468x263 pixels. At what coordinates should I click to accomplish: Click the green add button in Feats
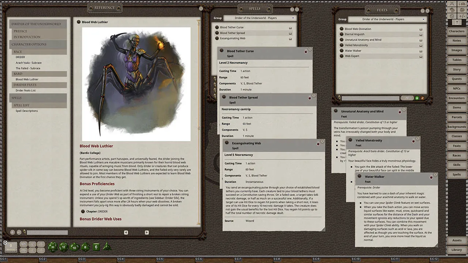[x=417, y=98]
